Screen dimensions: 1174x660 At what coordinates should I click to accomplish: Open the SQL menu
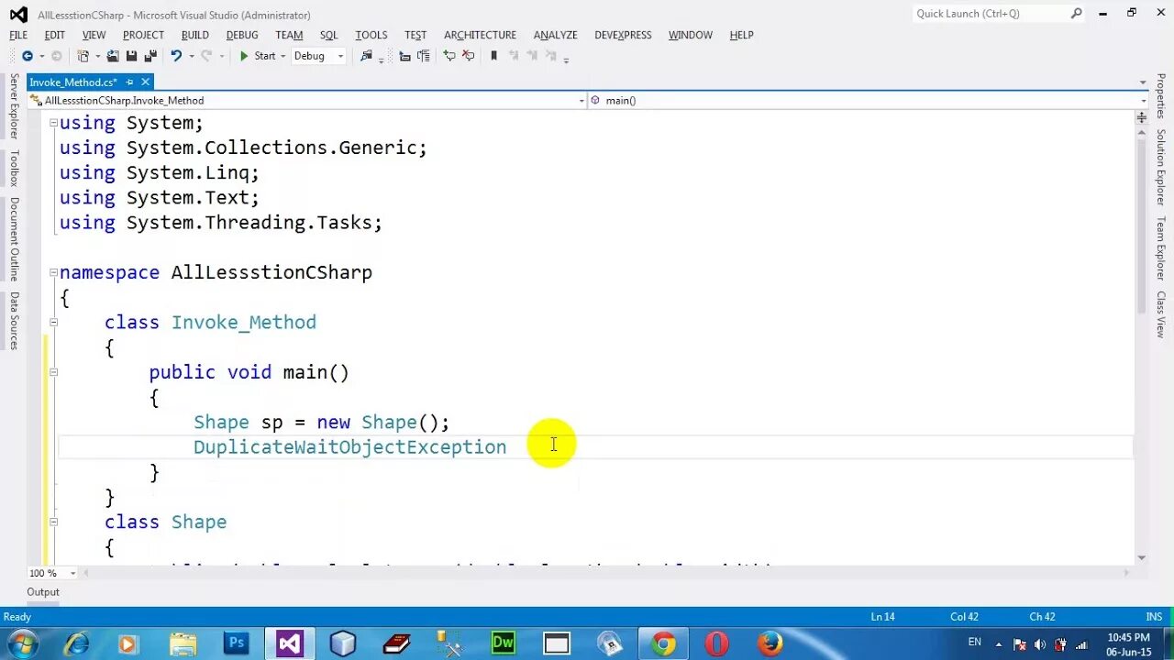328,35
